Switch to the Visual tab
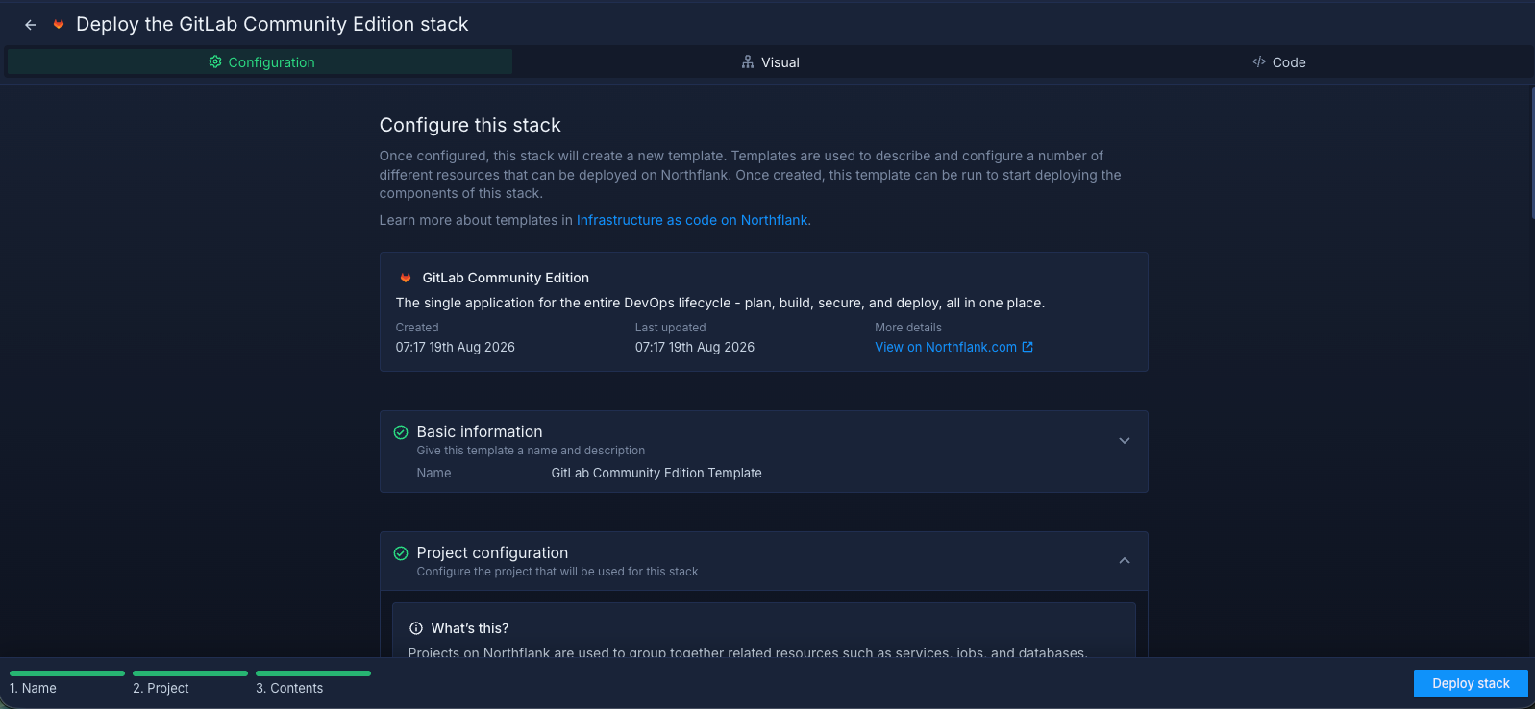Screen dimensions: 1535x709 (x=770, y=62)
